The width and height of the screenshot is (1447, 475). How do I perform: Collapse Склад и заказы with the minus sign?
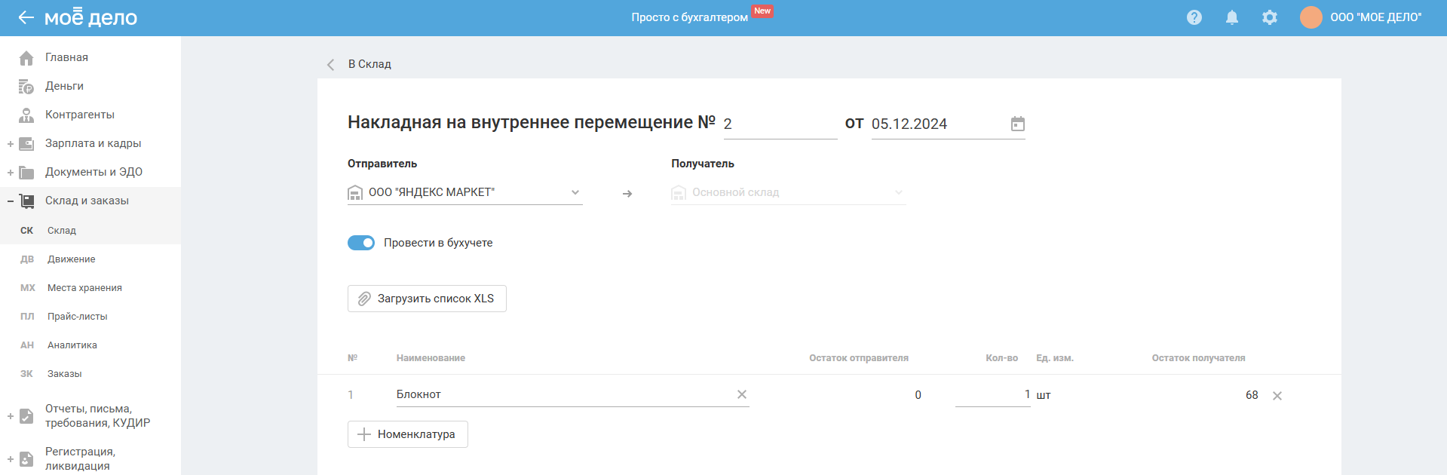tap(11, 201)
